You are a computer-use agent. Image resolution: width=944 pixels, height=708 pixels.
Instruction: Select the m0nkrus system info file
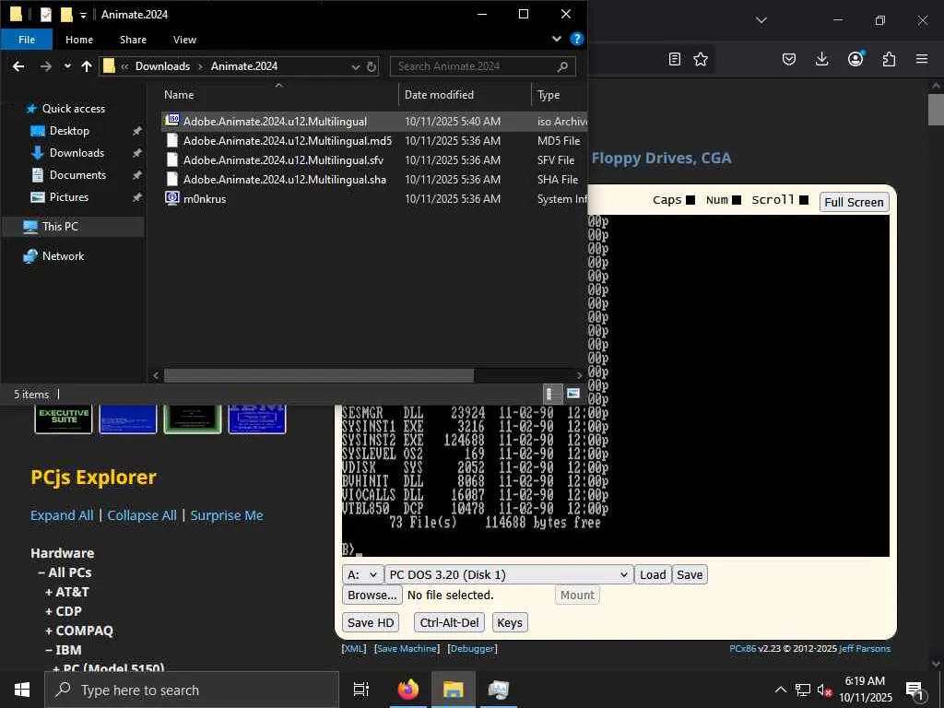(x=204, y=199)
